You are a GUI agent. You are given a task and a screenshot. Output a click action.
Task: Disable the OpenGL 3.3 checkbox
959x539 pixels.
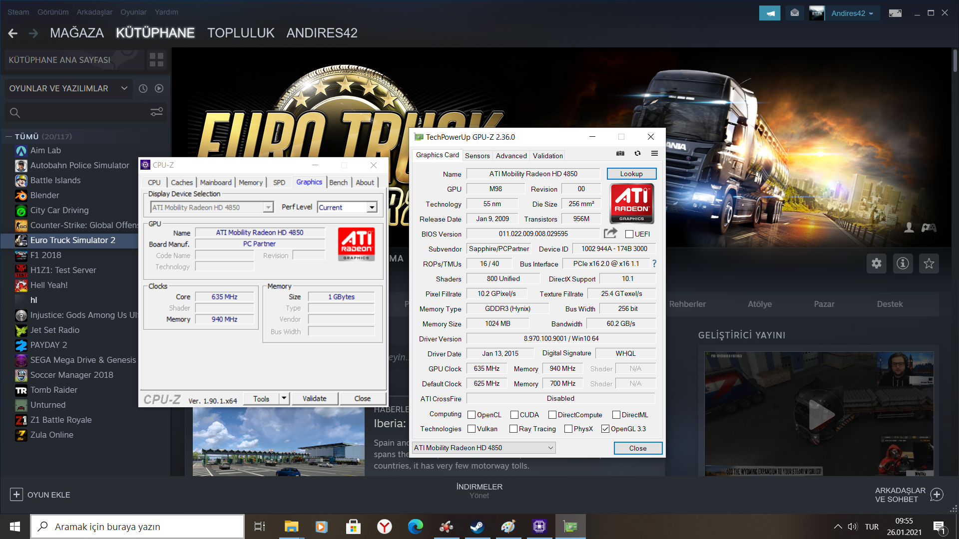point(606,429)
